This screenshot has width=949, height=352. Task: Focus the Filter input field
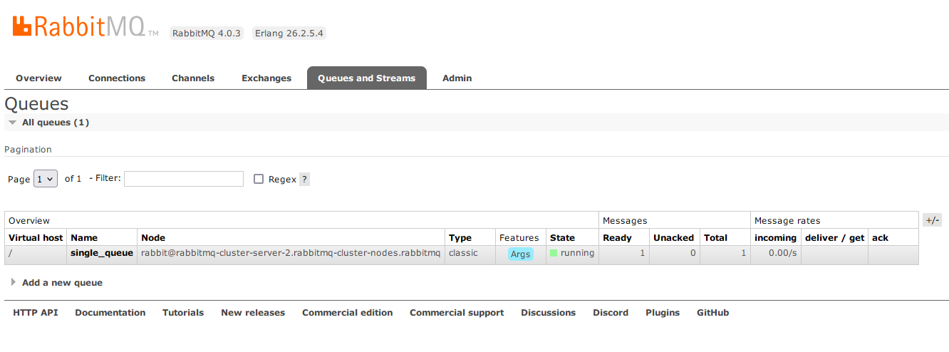184,179
